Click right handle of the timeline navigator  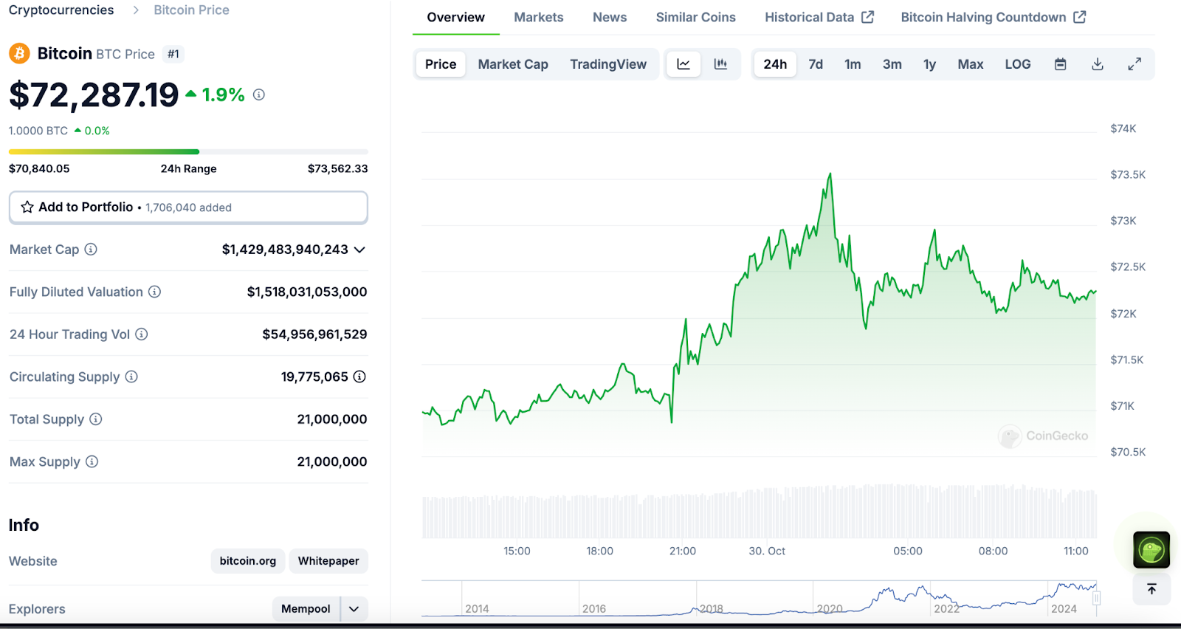pyautogui.click(x=1097, y=598)
